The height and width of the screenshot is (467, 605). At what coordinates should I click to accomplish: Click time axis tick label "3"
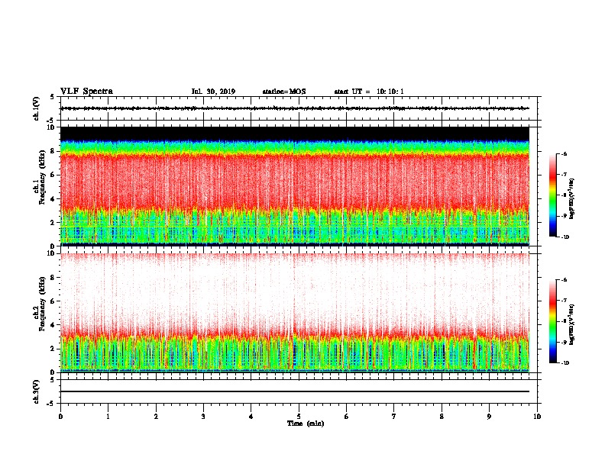pyautogui.click(x=203, y=417)
